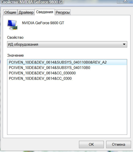Switch to the Общие tab
Screen dimensions: 133x152
tap(10, 12)
